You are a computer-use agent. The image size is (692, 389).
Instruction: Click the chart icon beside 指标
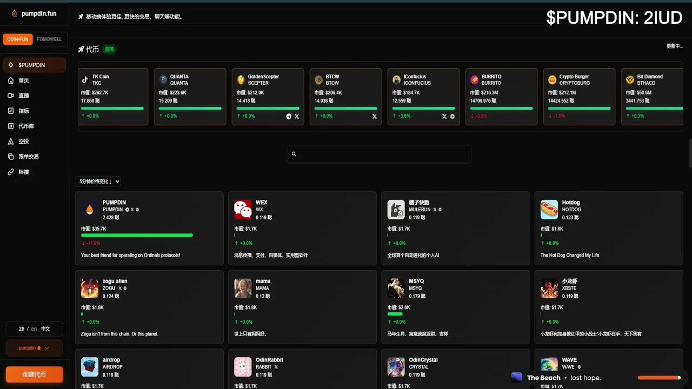[x=11, y=111]
